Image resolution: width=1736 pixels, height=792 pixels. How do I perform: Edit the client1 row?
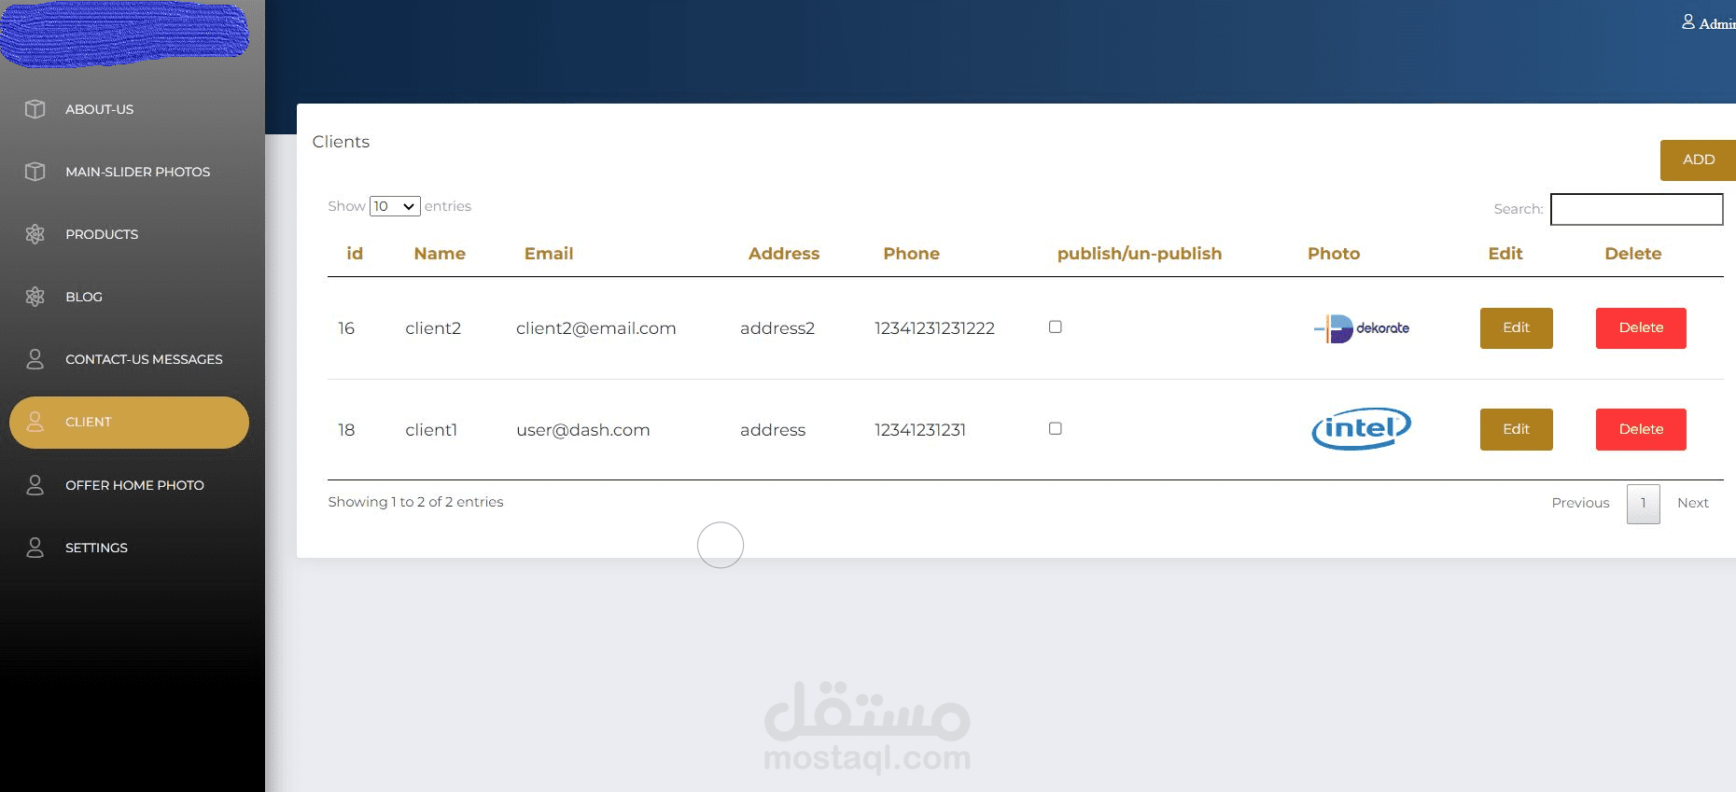(1516, 429)
